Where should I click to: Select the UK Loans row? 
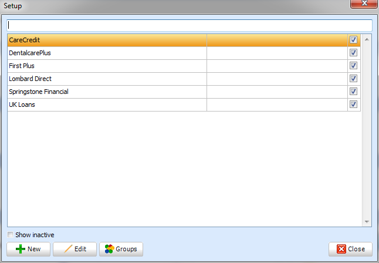pyautogui.click(x=184, y=104)
